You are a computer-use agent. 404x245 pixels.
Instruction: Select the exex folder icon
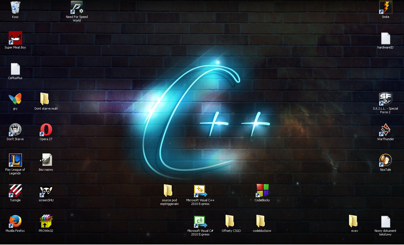click(353, 221)
